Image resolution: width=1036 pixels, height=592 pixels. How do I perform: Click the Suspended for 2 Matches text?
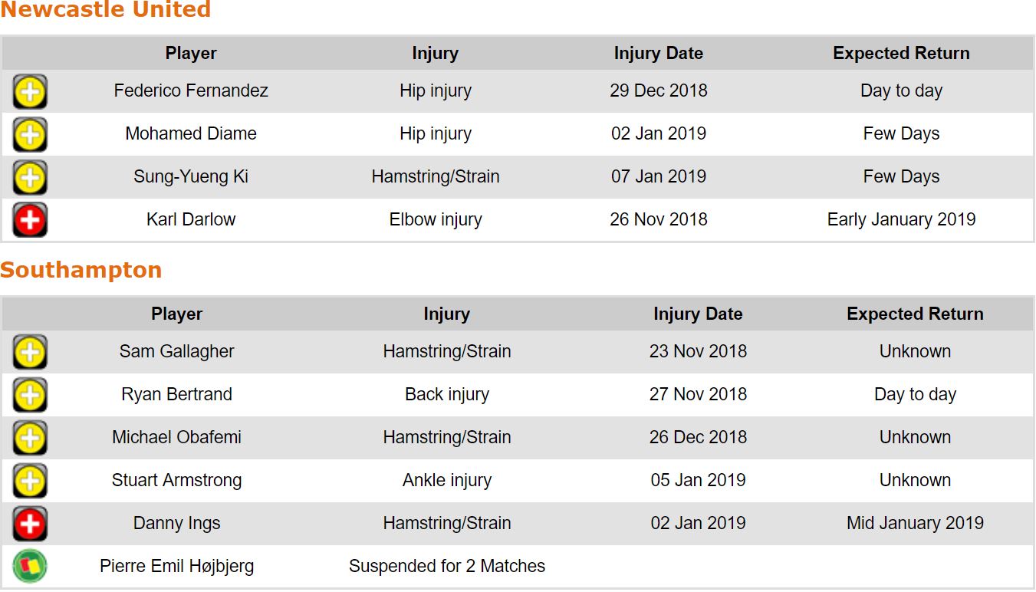pyautogui.click(x=446, y=567)
